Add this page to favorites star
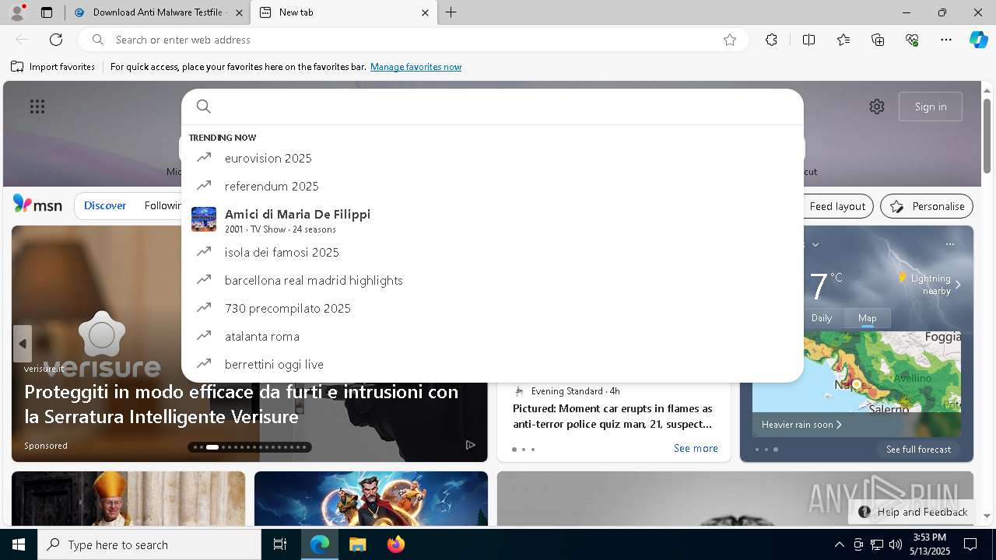This screenshot has height=560, width=996. [x=730, y=40]
